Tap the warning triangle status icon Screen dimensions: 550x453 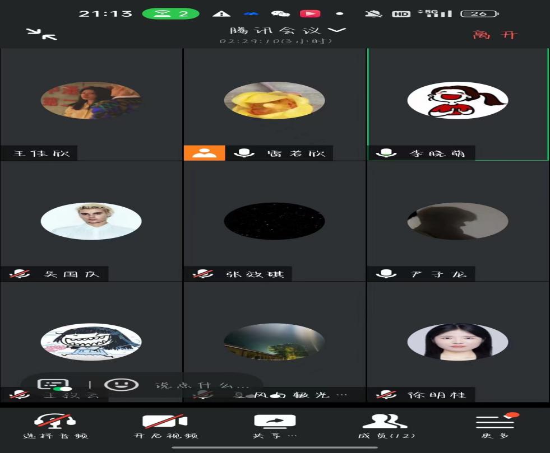coord(221,13)
